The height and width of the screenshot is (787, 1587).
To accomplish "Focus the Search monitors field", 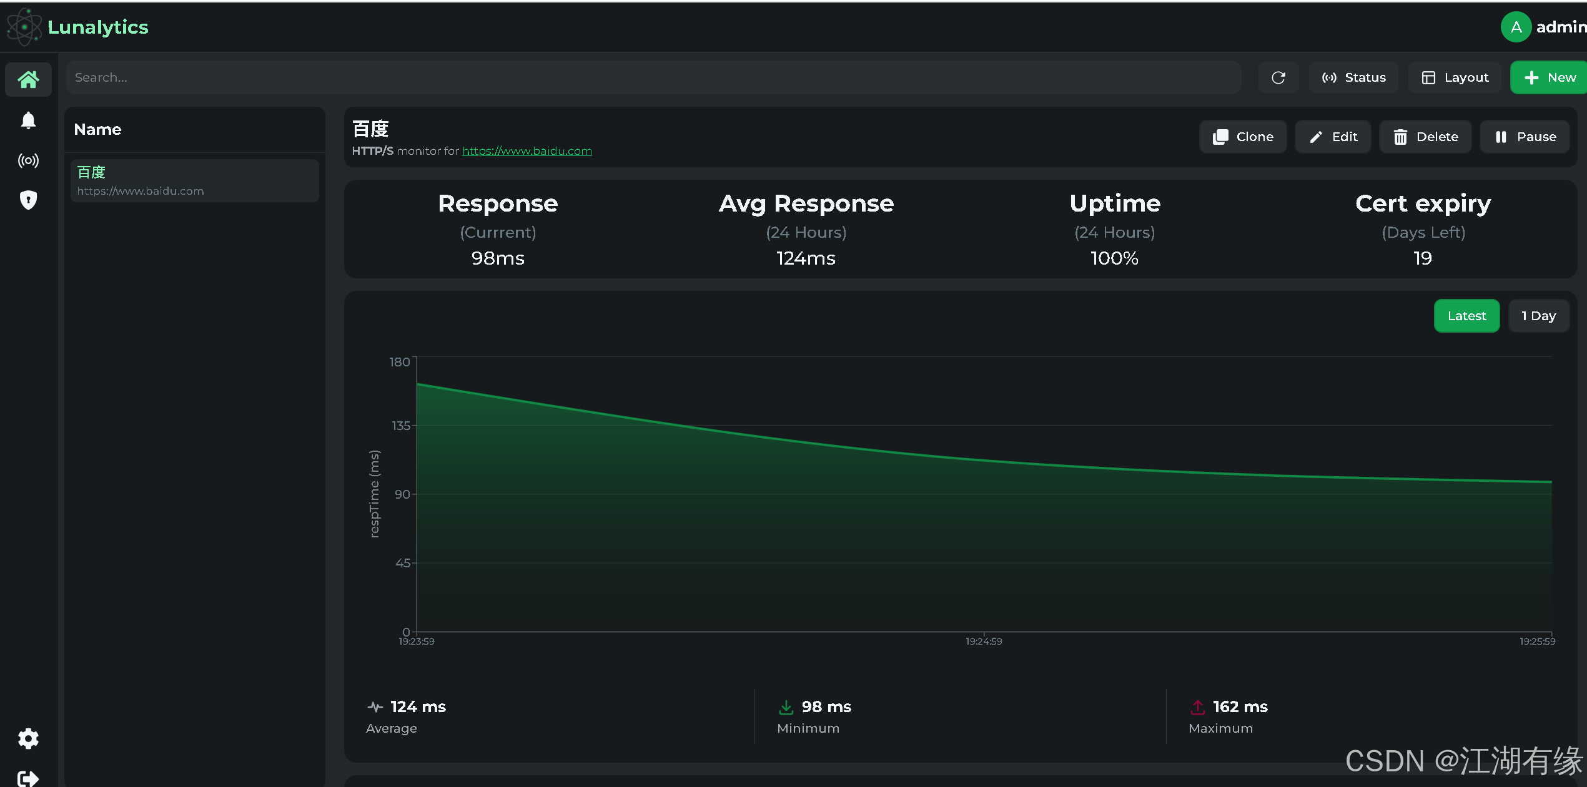I will tap(653, 77).
